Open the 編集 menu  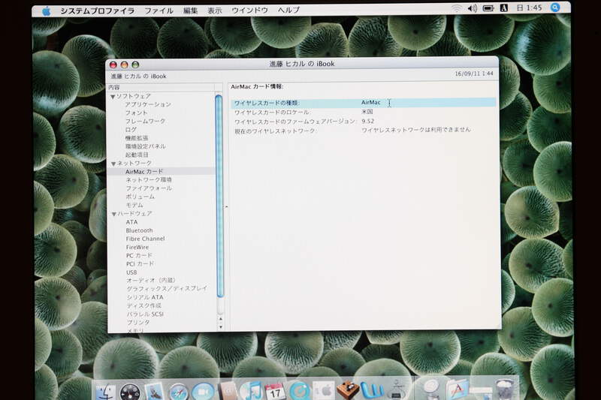tap(190, 11)
